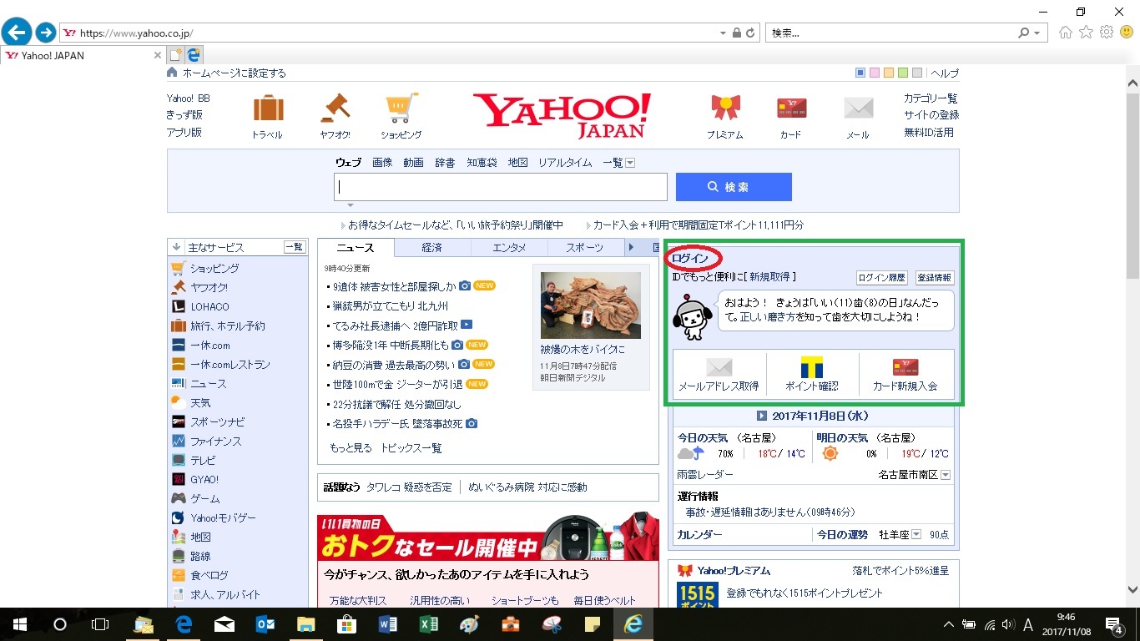Open LOHACO in the services list

coord(209,306)
